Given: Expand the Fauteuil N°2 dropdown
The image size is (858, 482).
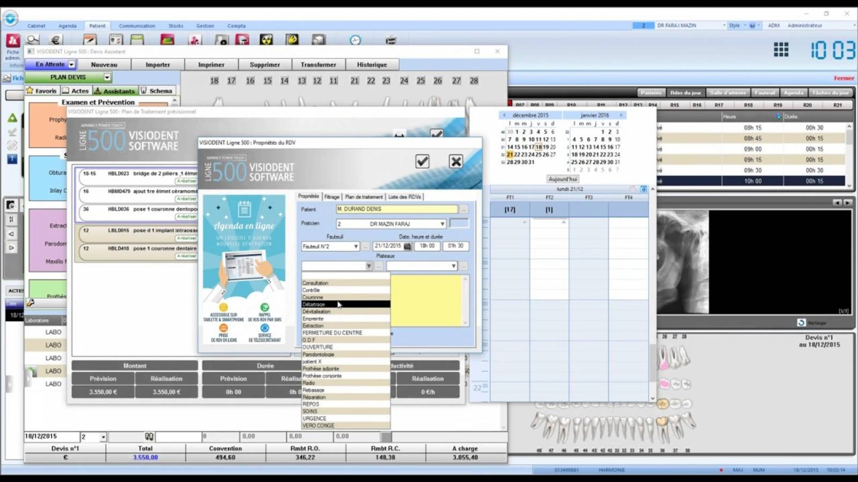Looking at the screenshot, I should coord(356,246).
